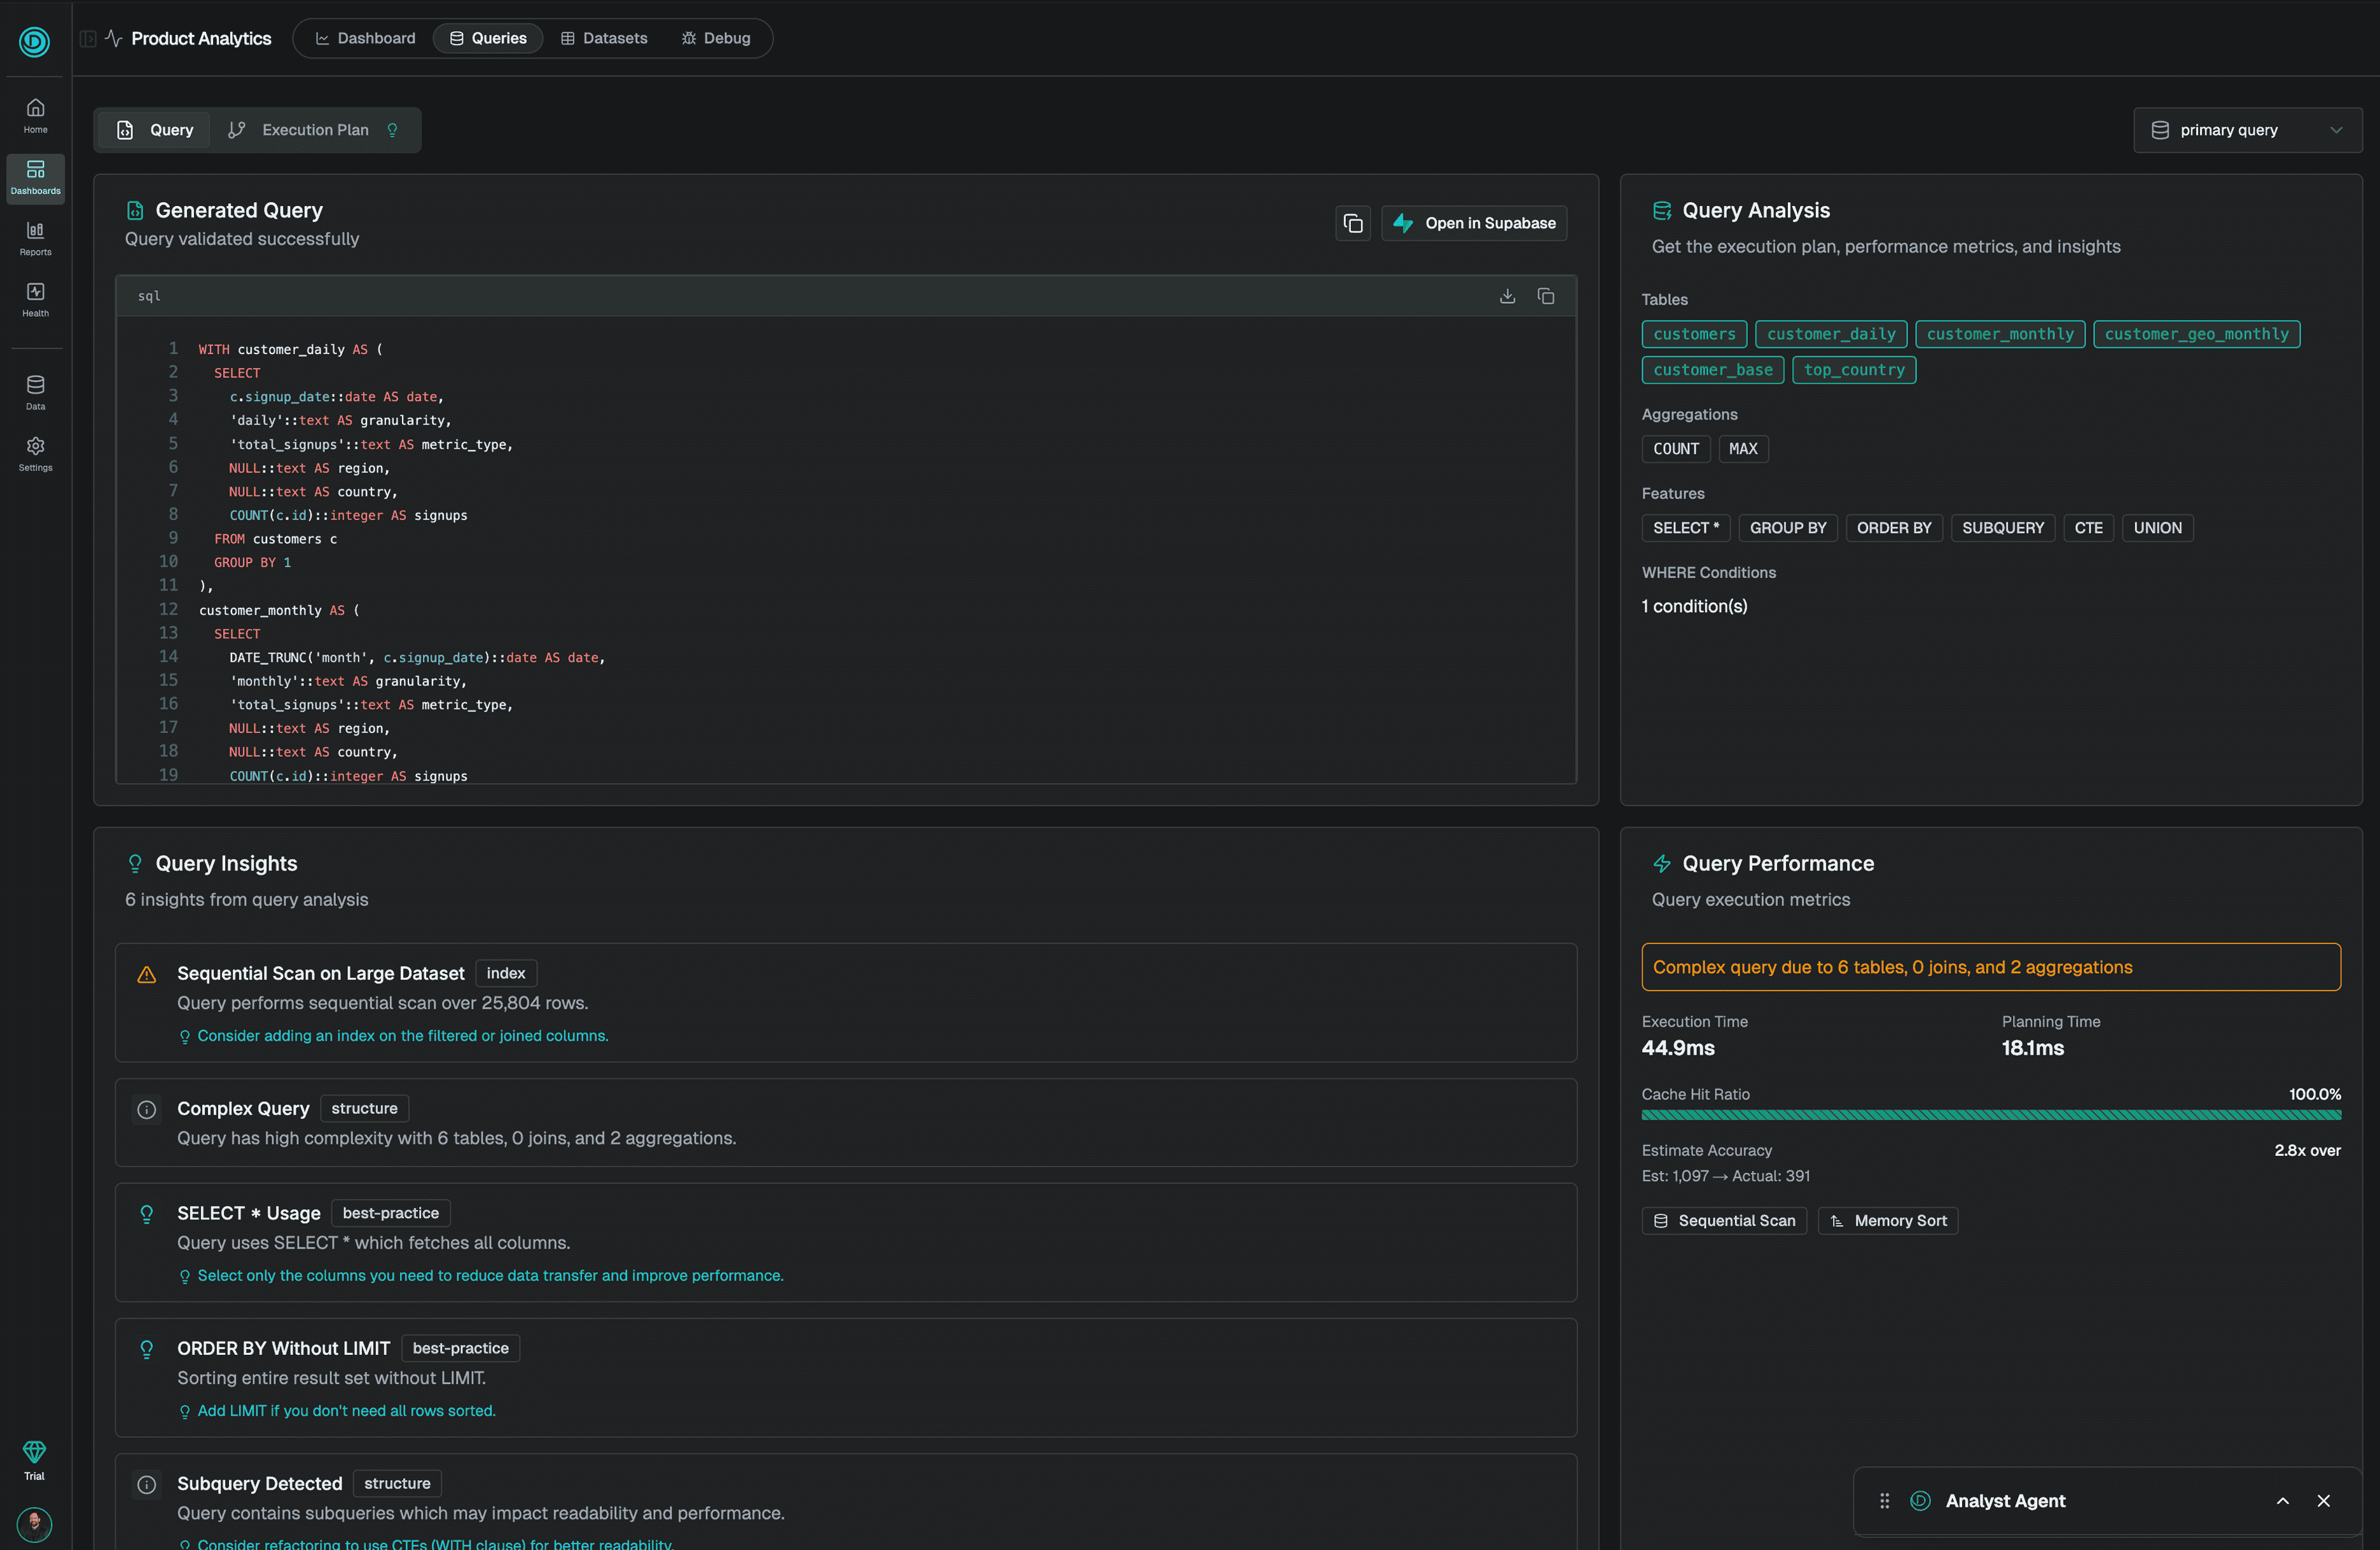Open Settings gear in sidebar
This screenshot has height=1550, width=2380.
[35, 453]
